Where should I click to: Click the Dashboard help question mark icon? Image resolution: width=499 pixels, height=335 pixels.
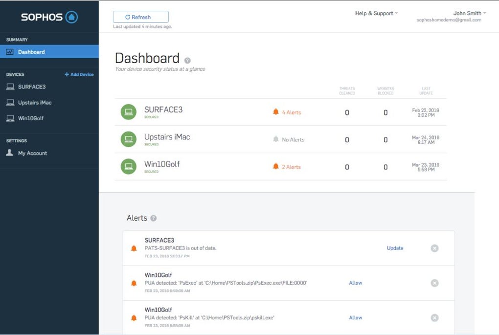click(187, 60)
